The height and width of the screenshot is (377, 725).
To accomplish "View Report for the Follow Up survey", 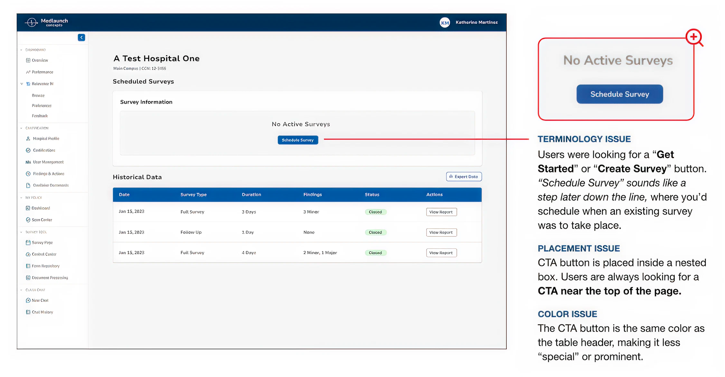I will 441,233.
